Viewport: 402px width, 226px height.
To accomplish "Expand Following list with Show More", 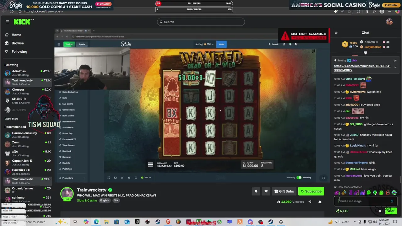I will 11,119.
